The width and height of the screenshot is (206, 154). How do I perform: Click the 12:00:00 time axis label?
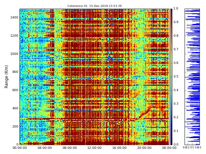click(x=95, y=148)
